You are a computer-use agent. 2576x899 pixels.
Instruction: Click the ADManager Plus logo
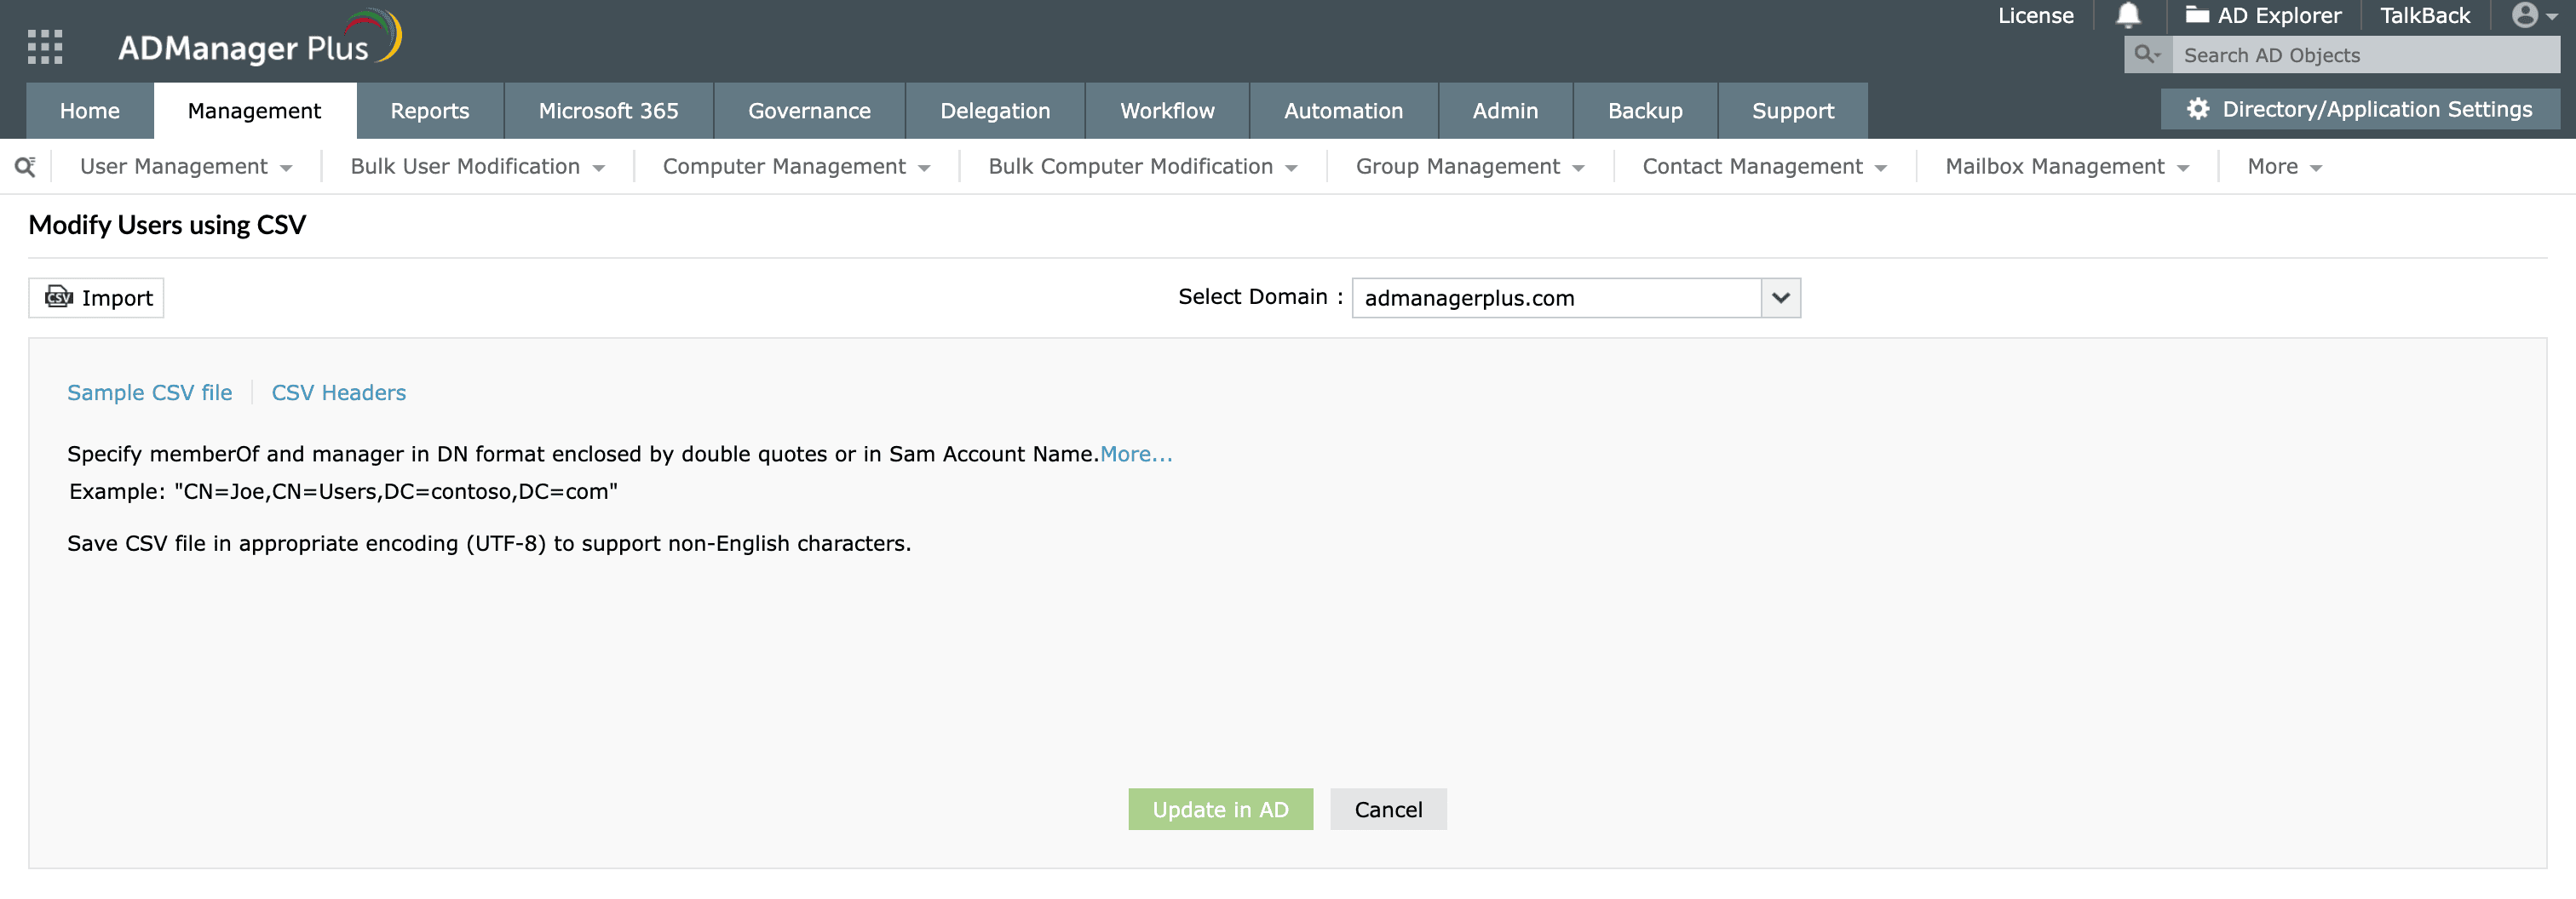(x=260, y=38)
